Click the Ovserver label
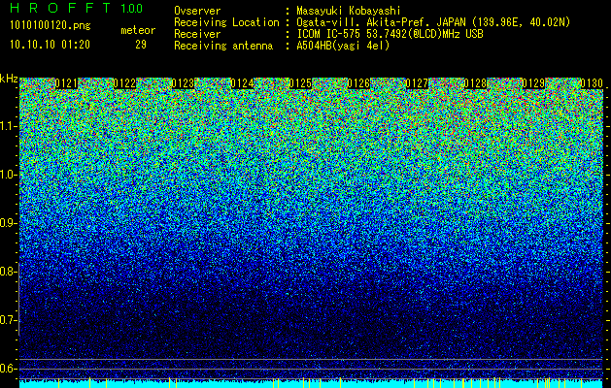This screenshot has height=388, width=611. coord(197,11)
